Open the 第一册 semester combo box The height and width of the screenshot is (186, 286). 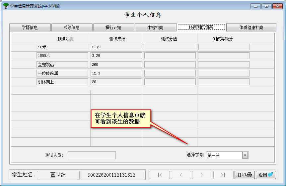[224, 155]
